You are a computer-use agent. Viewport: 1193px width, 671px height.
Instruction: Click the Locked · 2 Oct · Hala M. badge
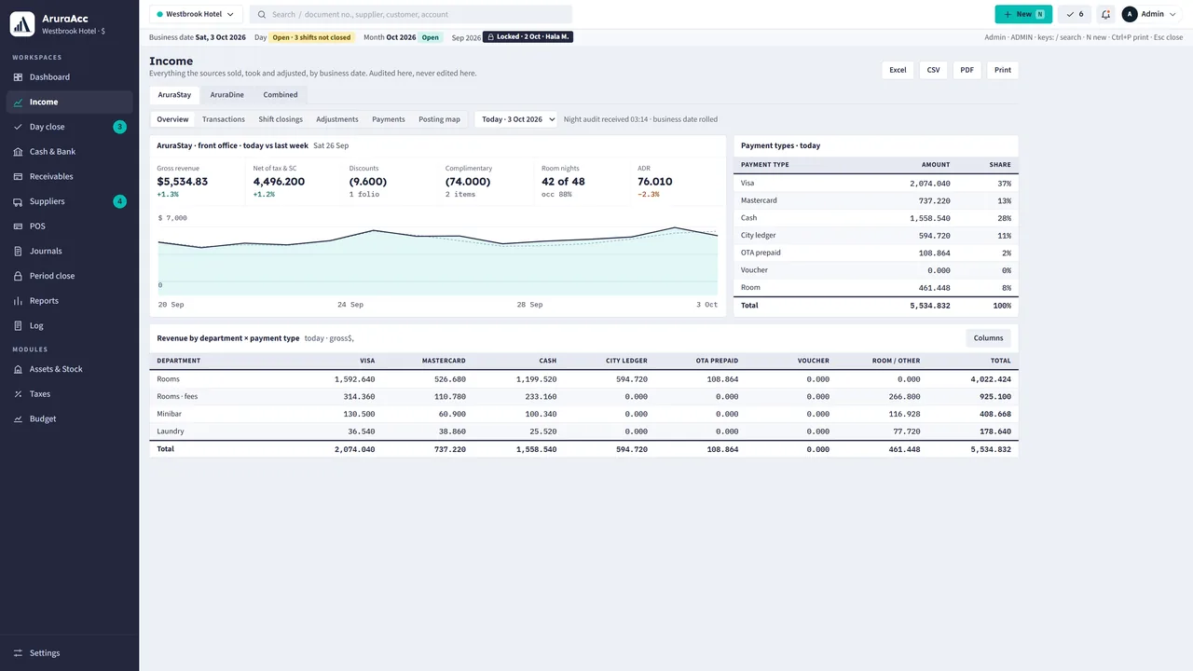528,37
